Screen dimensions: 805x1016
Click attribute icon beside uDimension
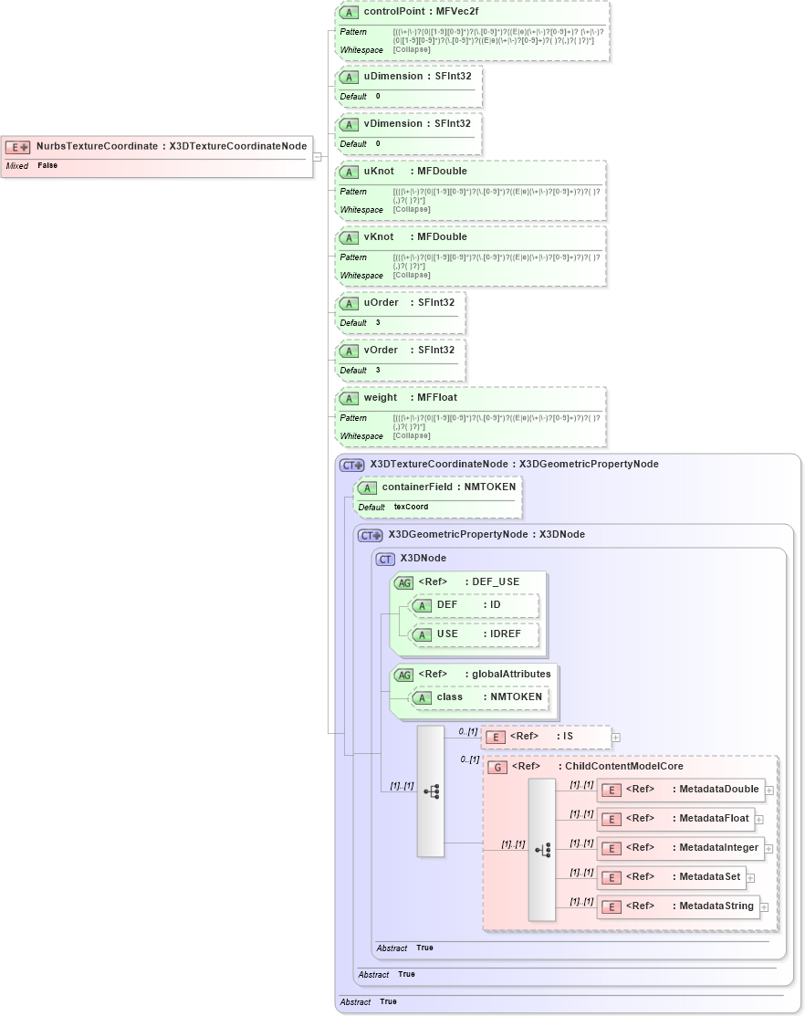(349, 77)
